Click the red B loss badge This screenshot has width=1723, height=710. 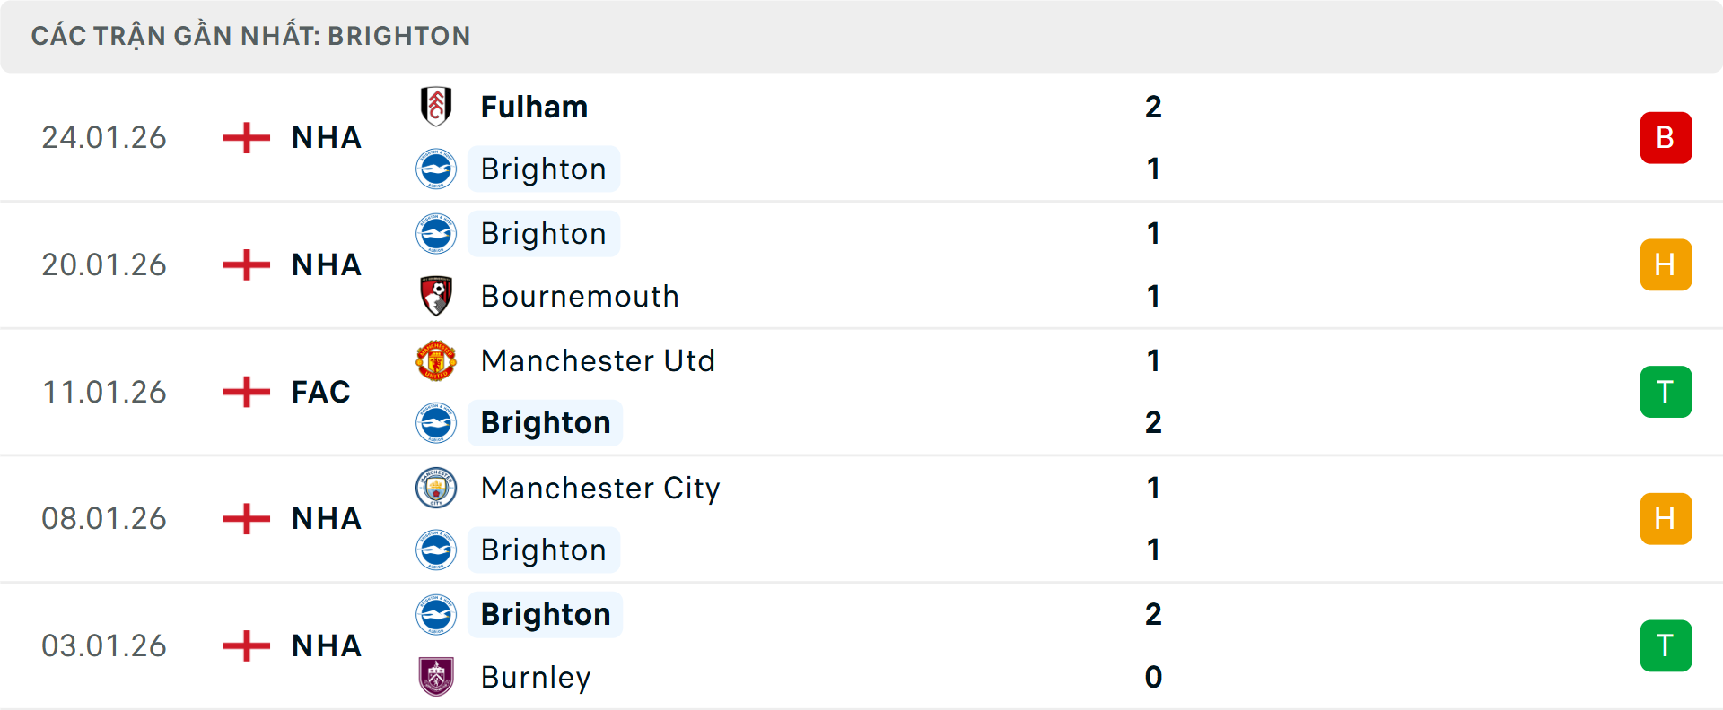[x=1666, y=138]
